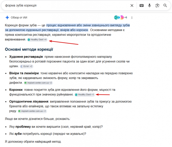The width and height of the screenshot is (172, 147).
Task: Open the on-screen keyboard icon
Action: click(x=141, y=5)
